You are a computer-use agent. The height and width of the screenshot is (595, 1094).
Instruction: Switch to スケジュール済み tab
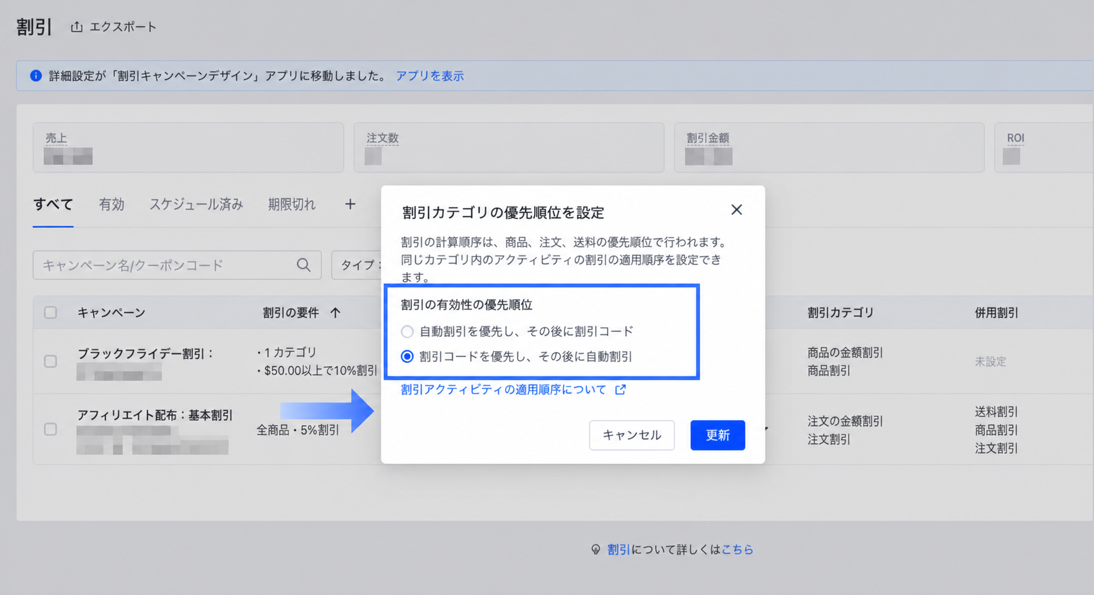click(x=196, y=205)
